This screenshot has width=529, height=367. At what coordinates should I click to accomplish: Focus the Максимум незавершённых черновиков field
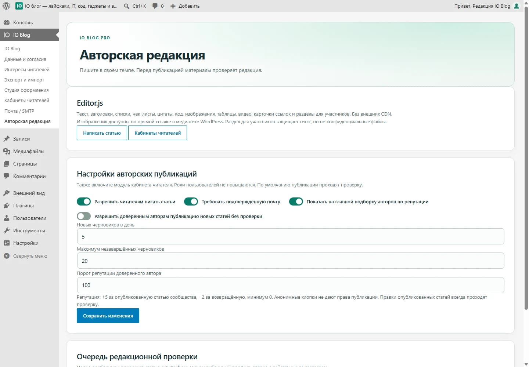(x=291, y=261)
